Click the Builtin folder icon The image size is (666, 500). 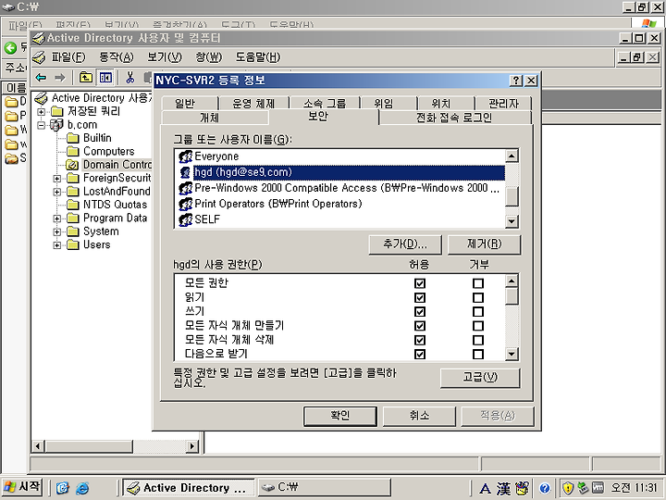pos(73,138)
